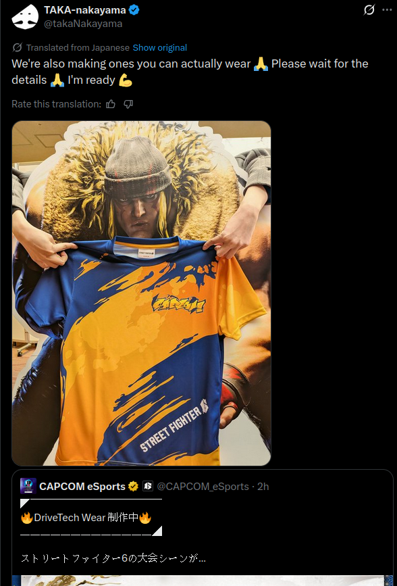Screen dimensions: 397x586
Task: Open the three-dot more options menu
Action: click(x=388, y=9)
